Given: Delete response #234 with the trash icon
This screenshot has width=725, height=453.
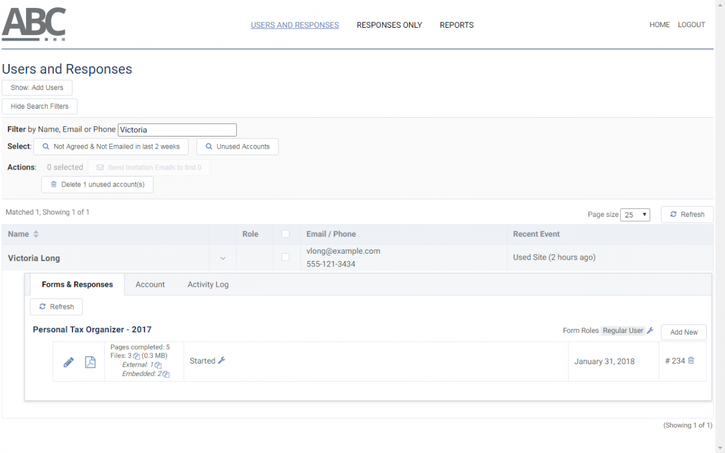Looking at the screenshot, I should coord(691,361).
